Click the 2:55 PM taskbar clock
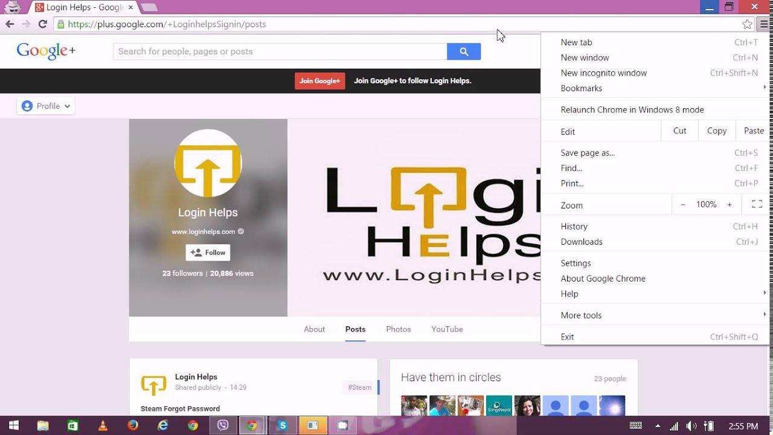This screenshot has width=773, height=435. coord(743,427)
